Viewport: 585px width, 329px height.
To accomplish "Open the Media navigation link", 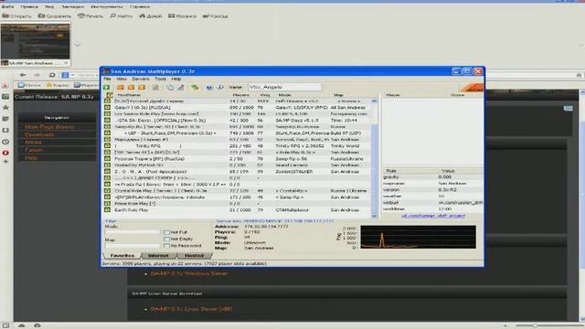I will 33,143.
